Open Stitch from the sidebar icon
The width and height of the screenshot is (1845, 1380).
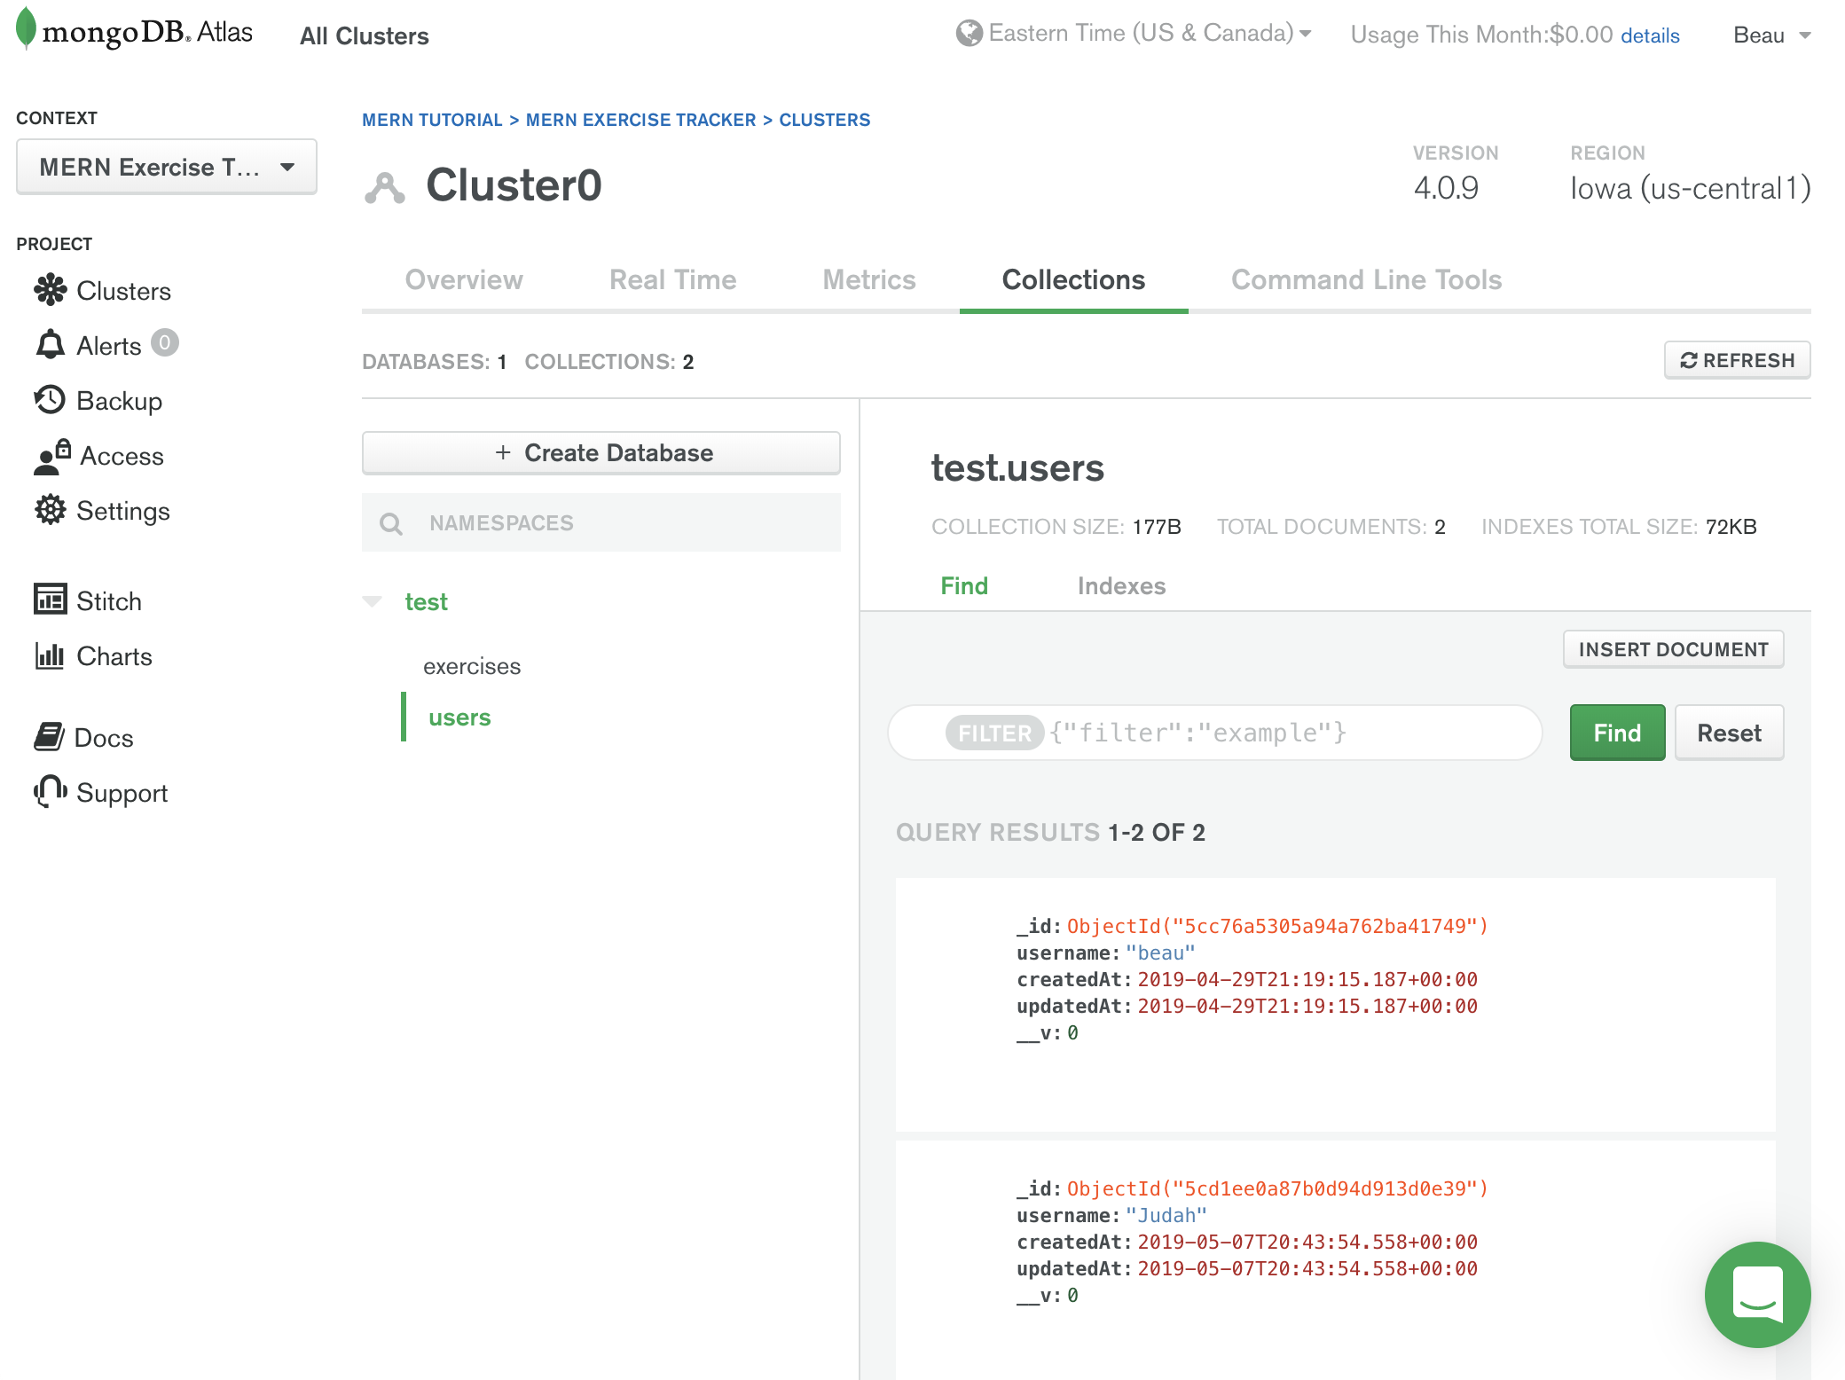50,600
